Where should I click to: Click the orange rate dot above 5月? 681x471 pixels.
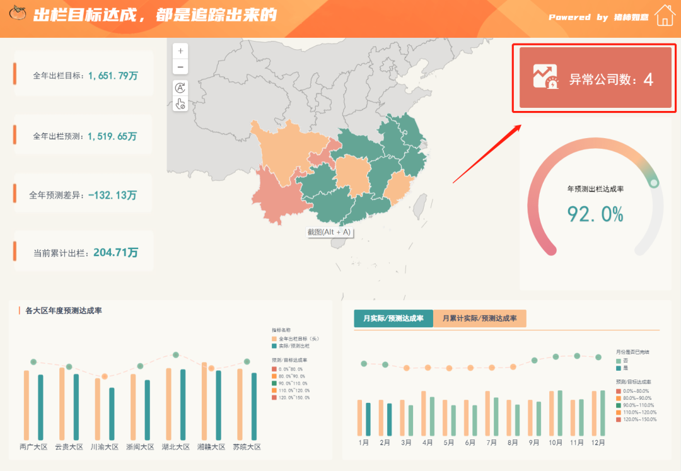click(x=449, y=368)
